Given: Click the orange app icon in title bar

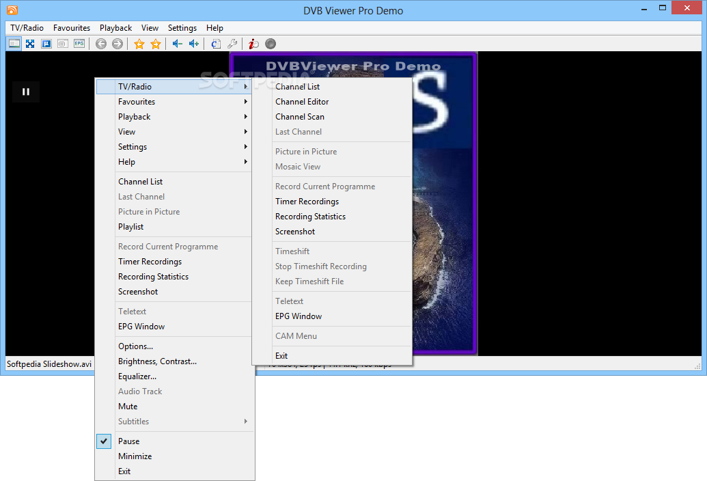Looking at the screenshot, I should 12,10.
